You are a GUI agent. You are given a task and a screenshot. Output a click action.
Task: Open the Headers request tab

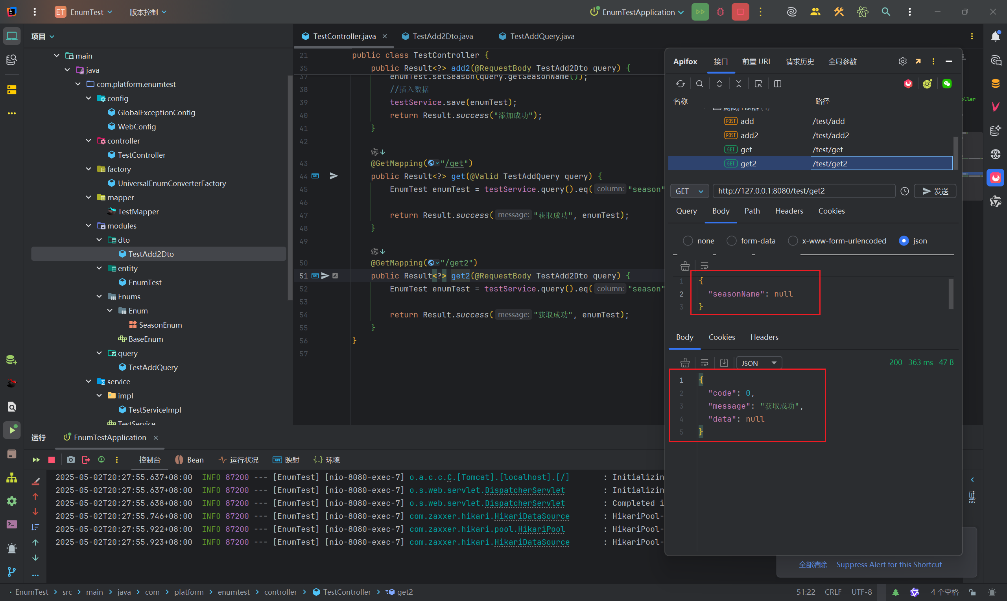coord(789,211)
